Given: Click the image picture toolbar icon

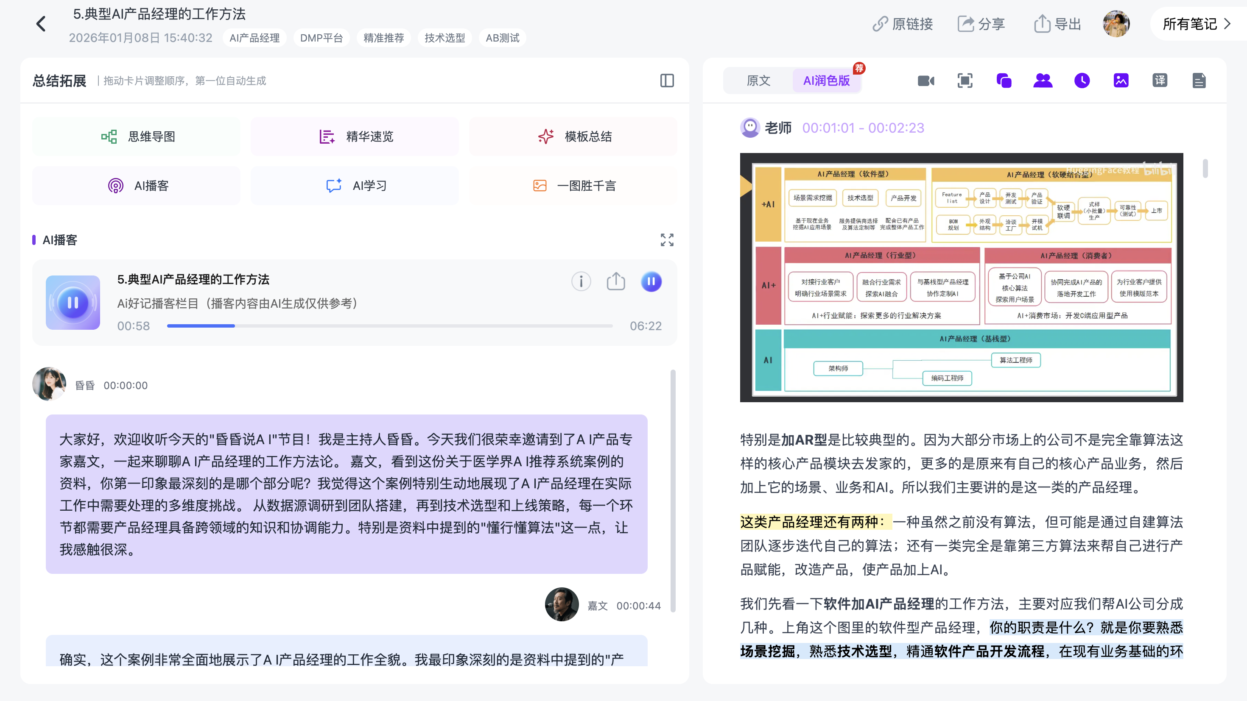Looking at the screenshot, I should coord(1121,80).
